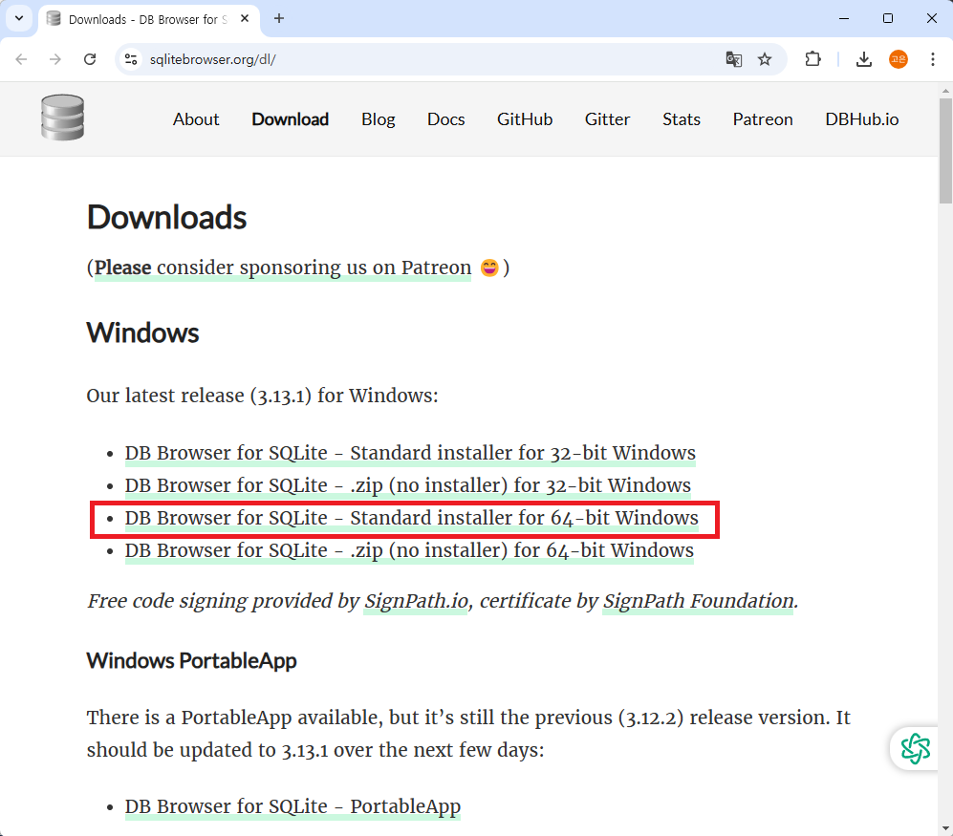The height and width of the screenshot is (836, 953).
Task: Visit the GitHub navigation link
Action: tap(525, 119)
